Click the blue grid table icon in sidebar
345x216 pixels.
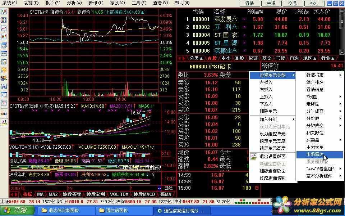[4, 20]
